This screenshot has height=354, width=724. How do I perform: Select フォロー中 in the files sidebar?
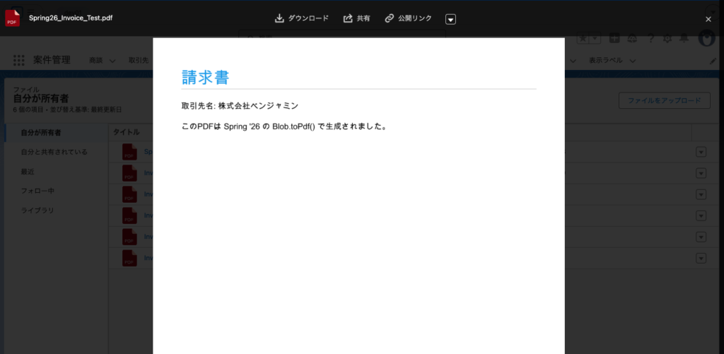point(37,191)
